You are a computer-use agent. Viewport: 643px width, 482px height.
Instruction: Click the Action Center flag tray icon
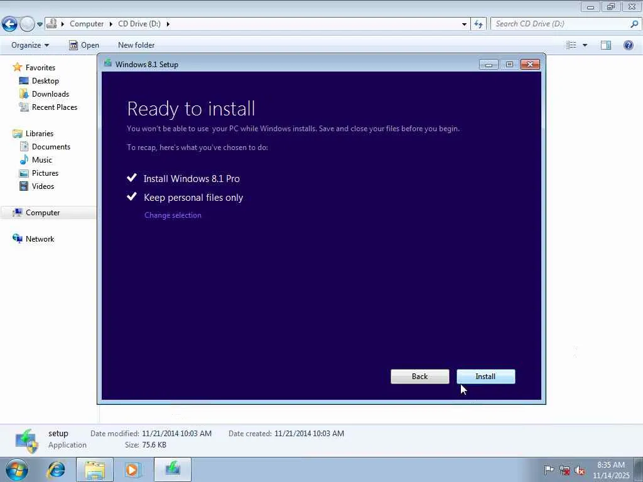tap(549, 469)
